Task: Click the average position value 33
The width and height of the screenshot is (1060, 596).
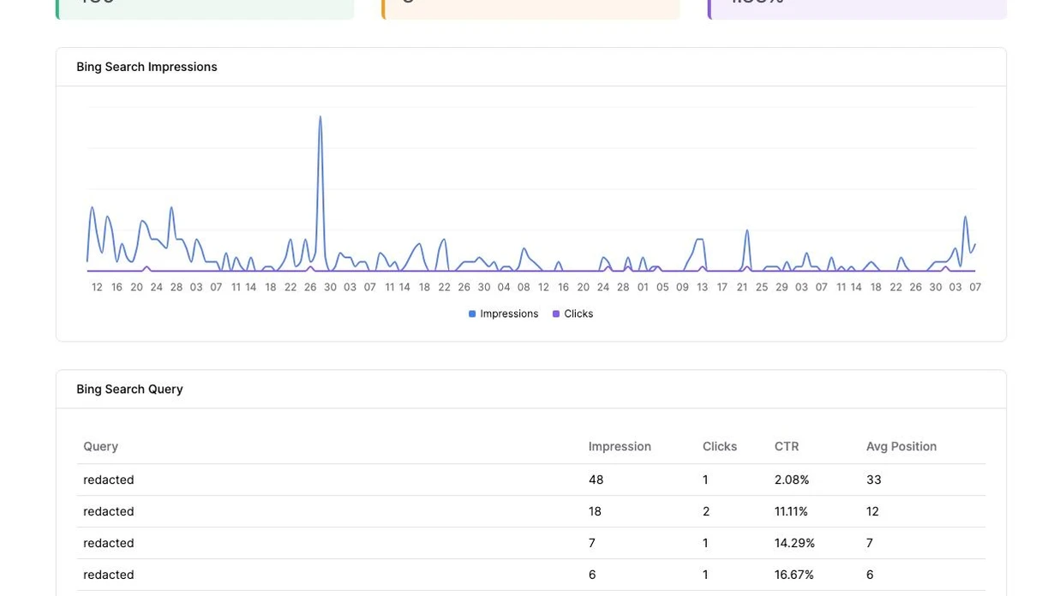Action: coord(874,480)
